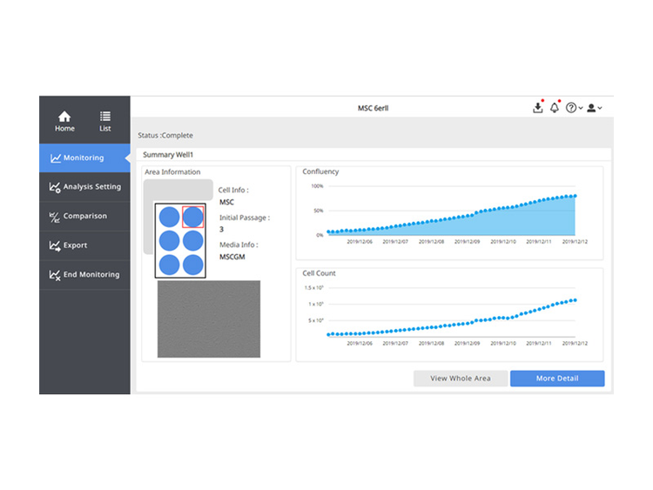Click the download icon in header

538,108
